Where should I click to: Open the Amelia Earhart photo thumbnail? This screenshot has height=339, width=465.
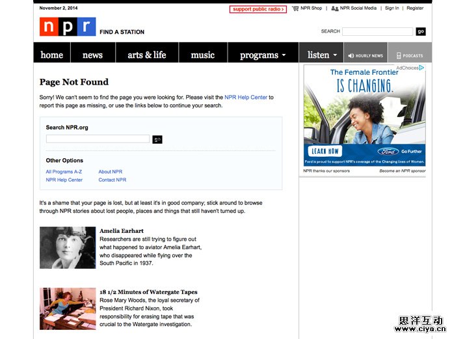tap(68, 247)
